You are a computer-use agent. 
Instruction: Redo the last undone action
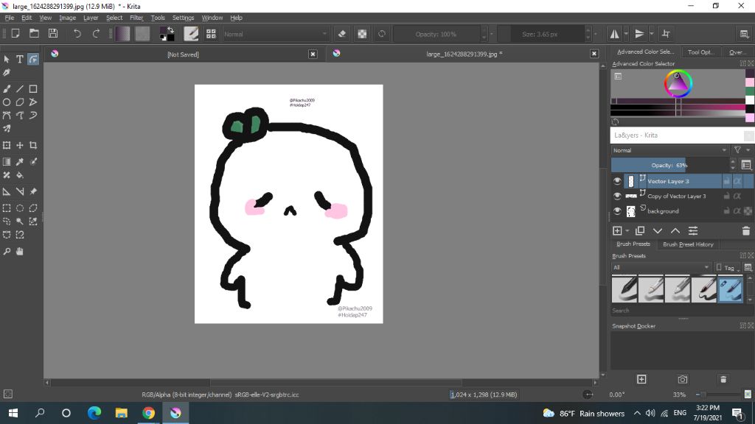click(96, 34)
